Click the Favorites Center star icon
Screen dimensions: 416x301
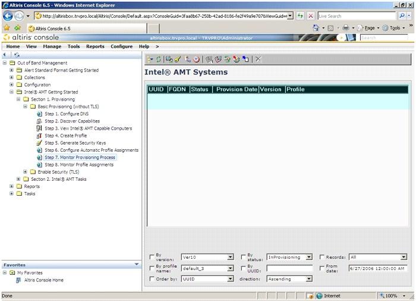point(7,27)
